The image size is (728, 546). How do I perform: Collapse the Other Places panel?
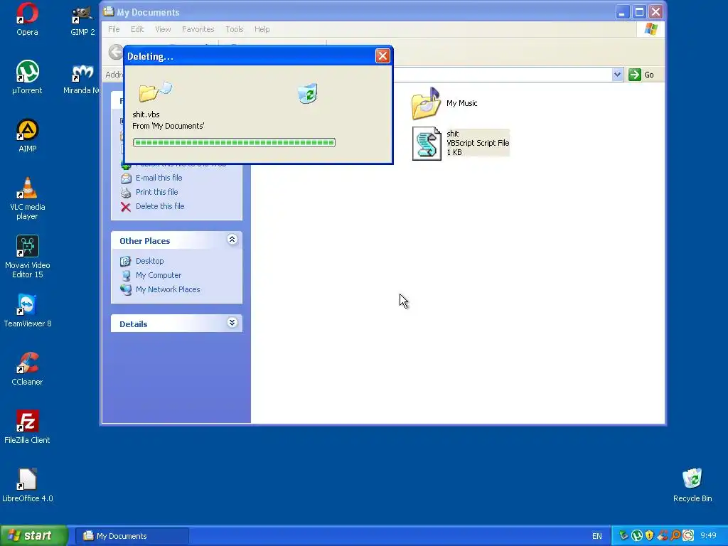(232, 240)
